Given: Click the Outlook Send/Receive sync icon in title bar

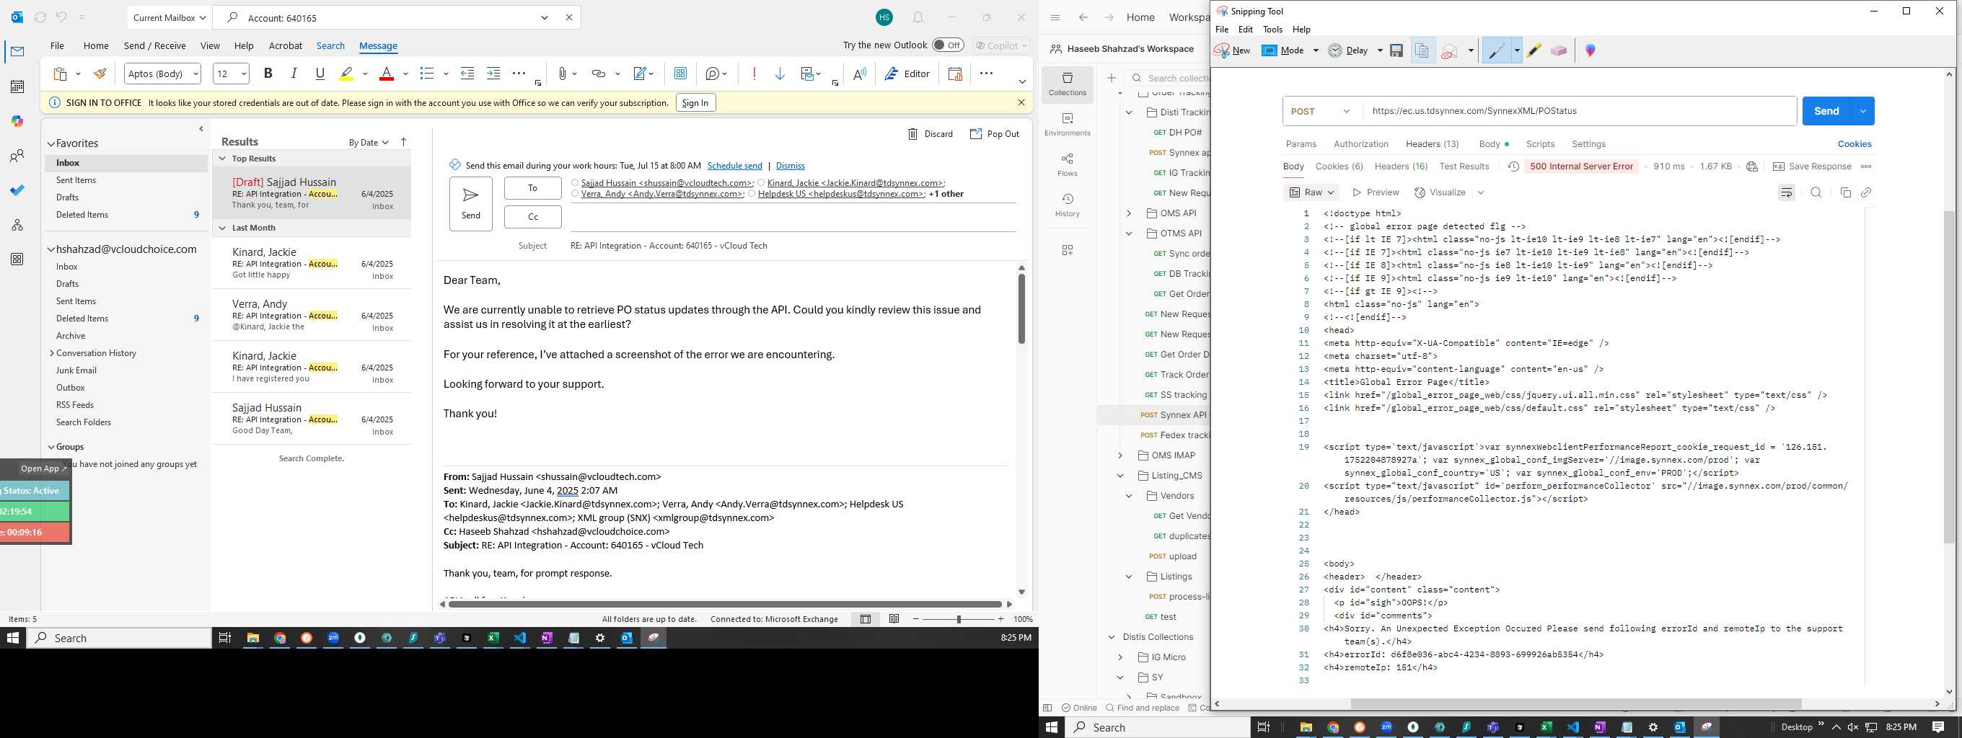Looking at the screenshot, I should click(40, 17).
